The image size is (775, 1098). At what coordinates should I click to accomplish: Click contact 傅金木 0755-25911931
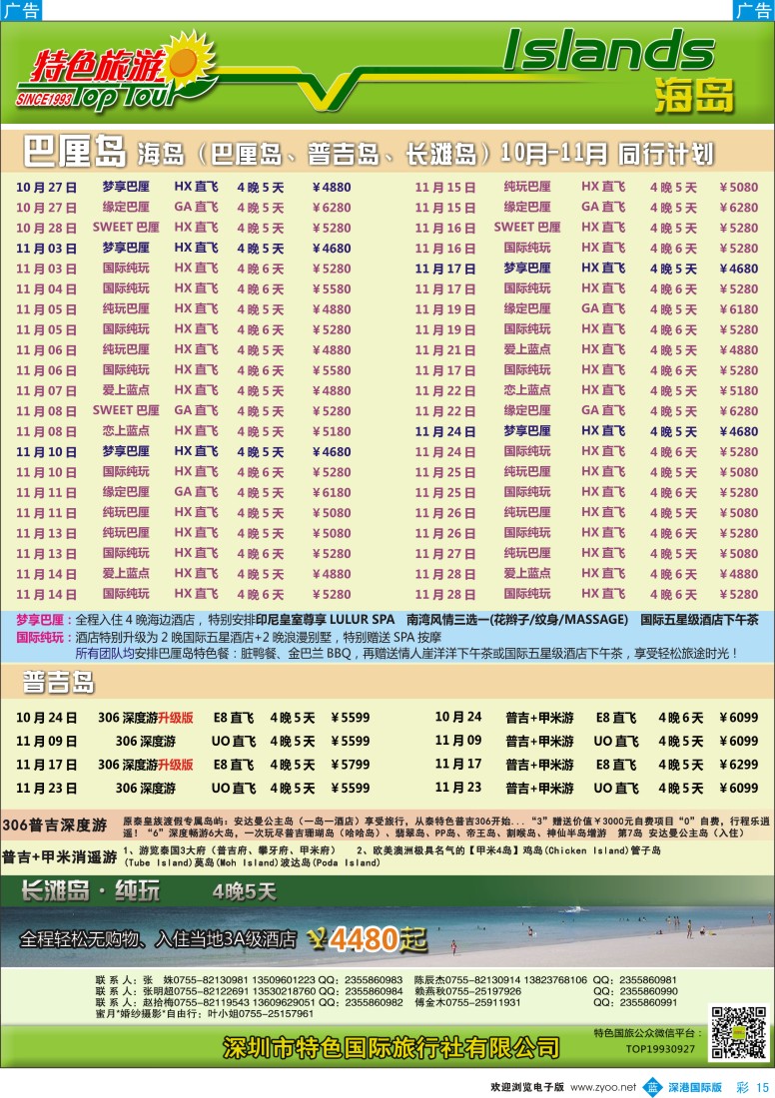click(x=468, y=1003)
